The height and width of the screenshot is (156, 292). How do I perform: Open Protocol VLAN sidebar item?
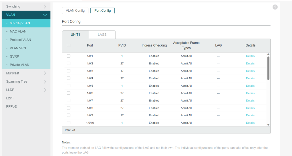pos(26,40)
